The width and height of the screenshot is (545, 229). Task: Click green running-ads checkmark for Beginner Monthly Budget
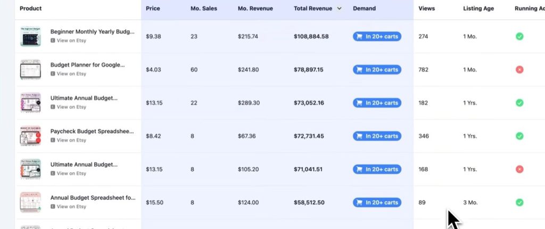tap(519, 37)
